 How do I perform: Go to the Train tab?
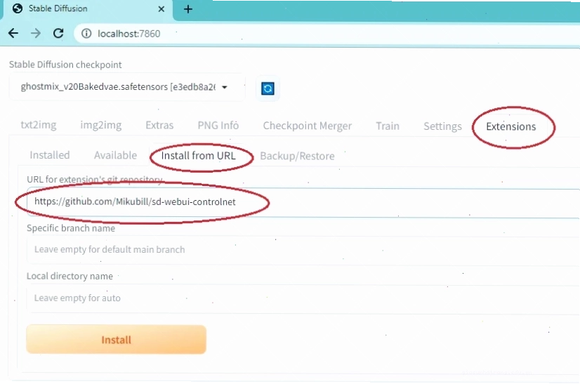click(x=388, y=126)
